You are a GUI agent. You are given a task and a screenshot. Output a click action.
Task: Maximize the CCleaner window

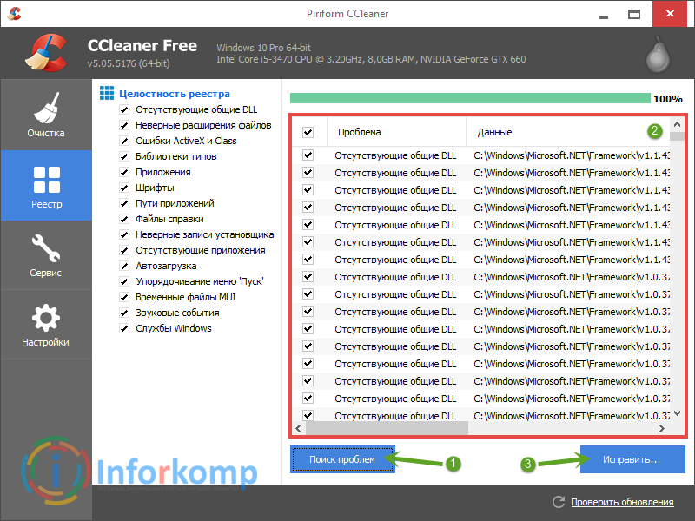tap(634, 14)
